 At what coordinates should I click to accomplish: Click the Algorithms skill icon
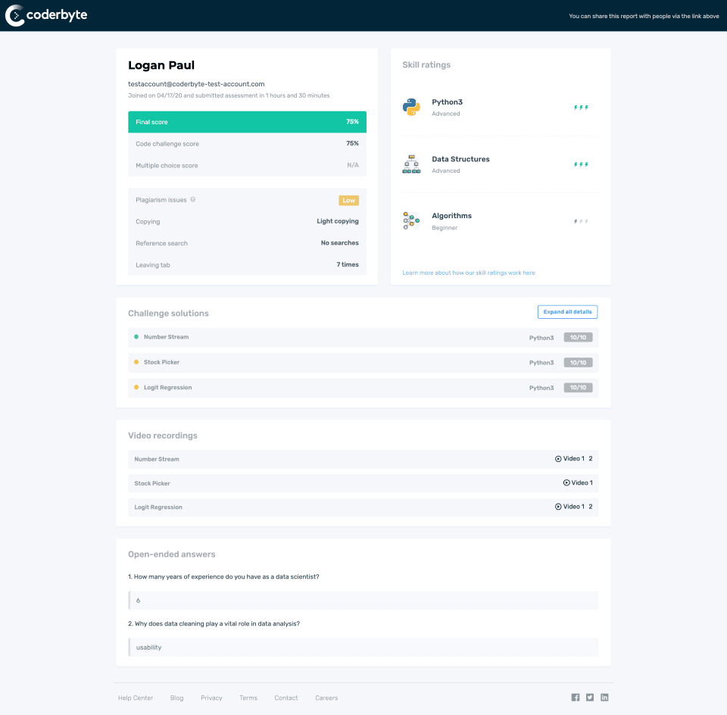click(412, 220)
